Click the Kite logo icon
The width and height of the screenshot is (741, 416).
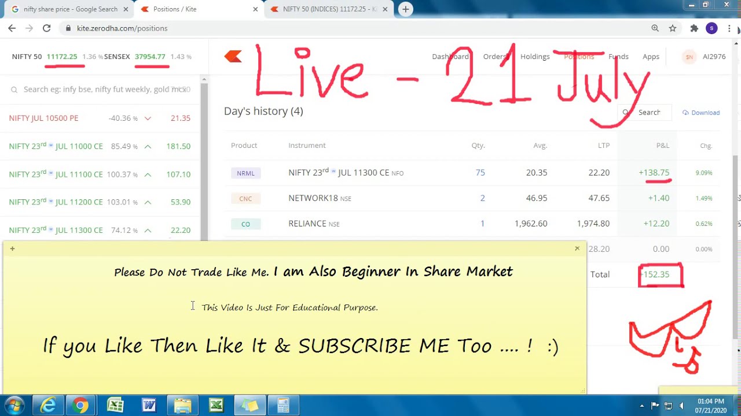233,56
